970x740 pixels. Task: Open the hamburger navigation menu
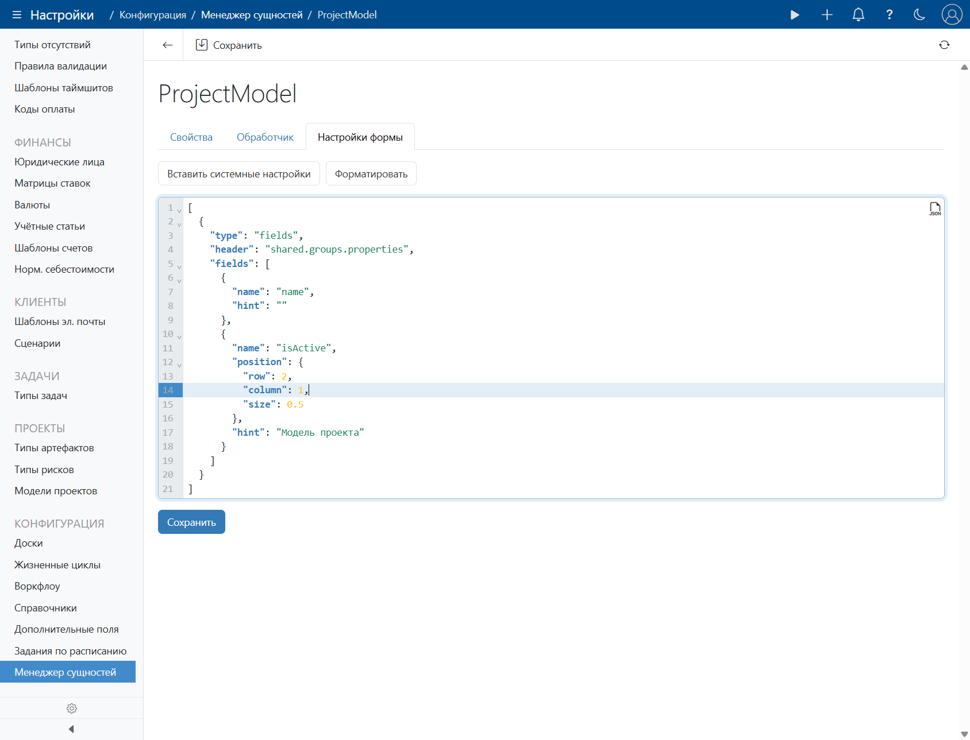point(17,15)
